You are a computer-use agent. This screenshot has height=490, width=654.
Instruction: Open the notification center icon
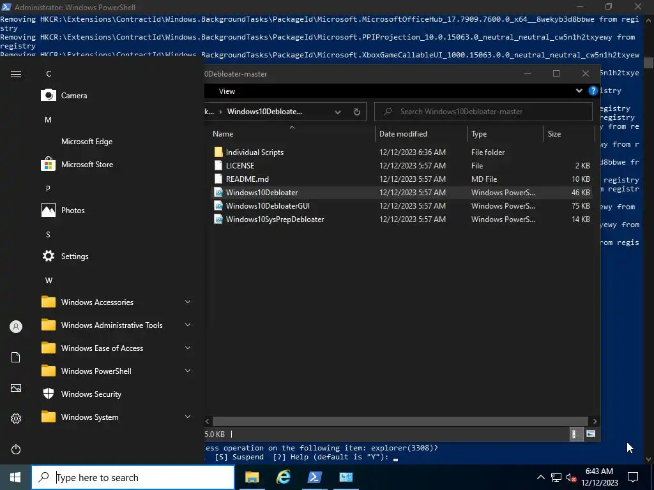pyautogui.click(x=633, y=477)
